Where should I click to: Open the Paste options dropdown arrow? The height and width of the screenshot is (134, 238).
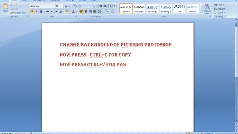(5, 13)
